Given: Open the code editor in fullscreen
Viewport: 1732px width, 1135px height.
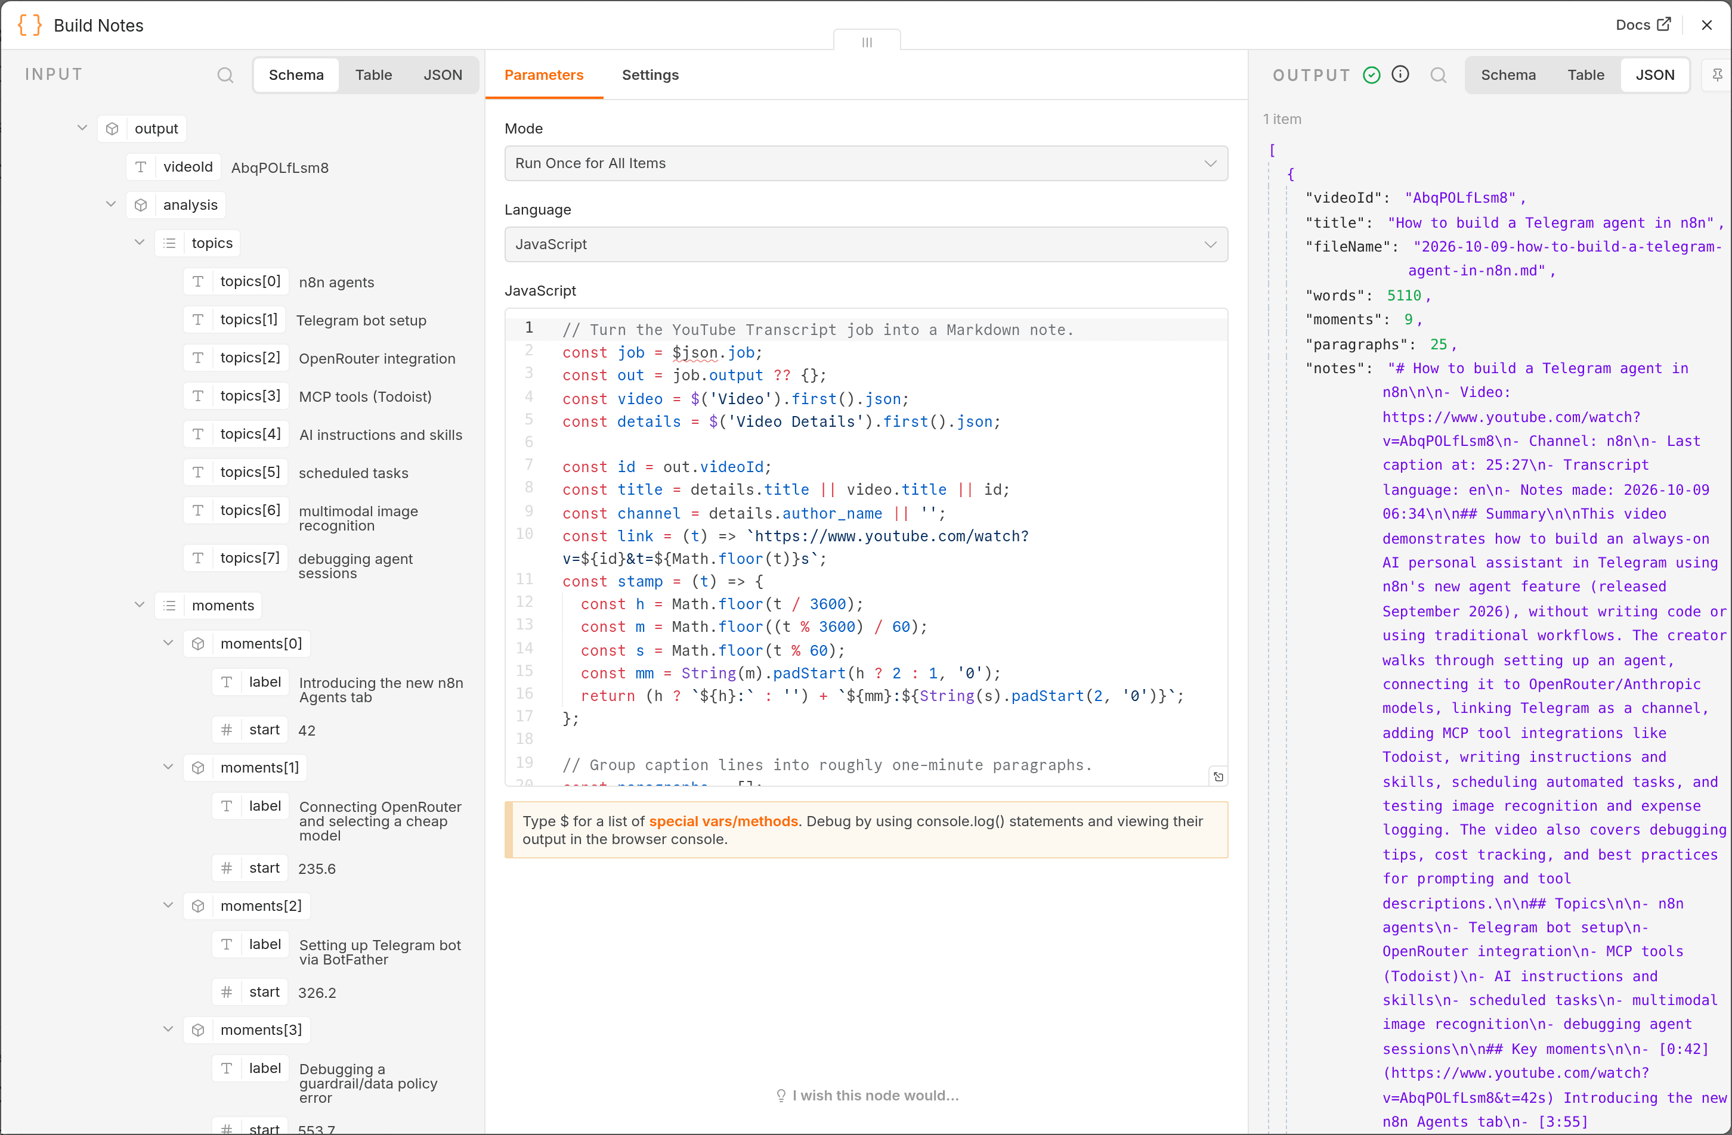Looking at the screenshot, I should [1218, 776].
